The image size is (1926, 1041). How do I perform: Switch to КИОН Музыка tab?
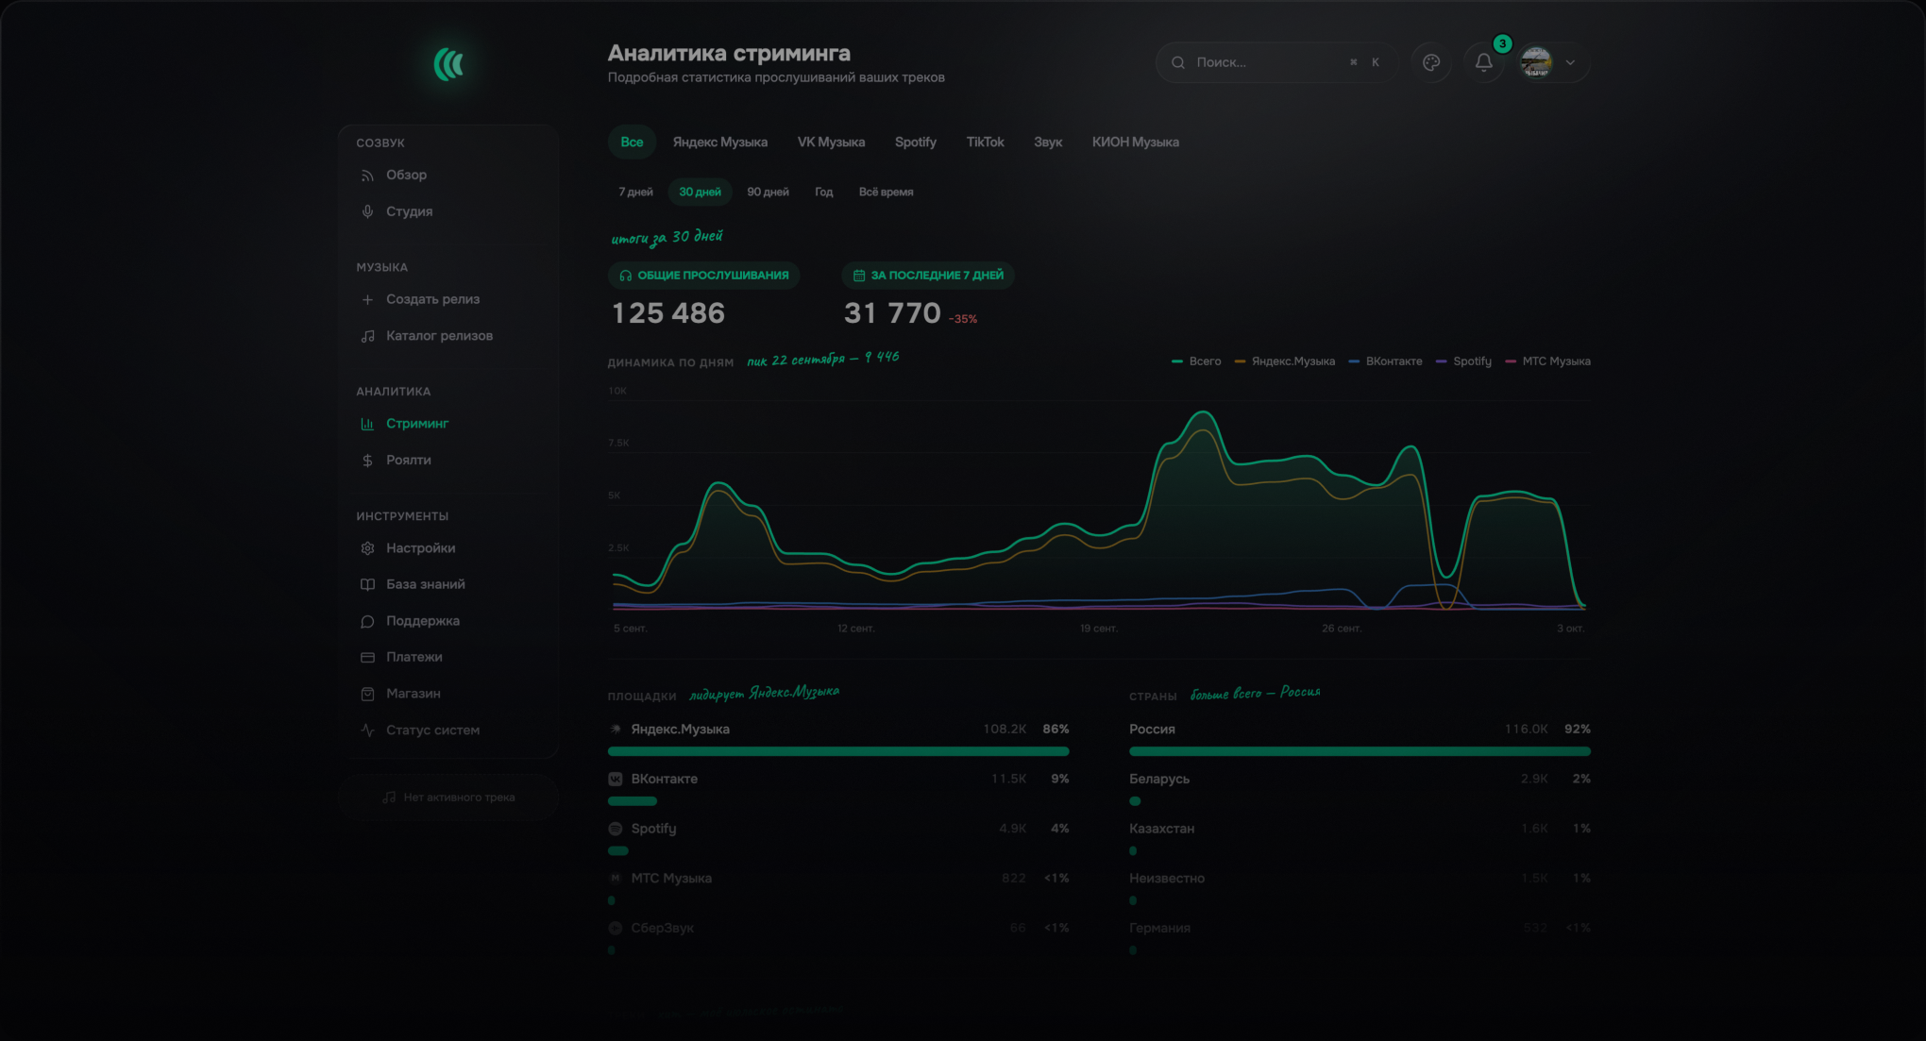click(1135, 143)
